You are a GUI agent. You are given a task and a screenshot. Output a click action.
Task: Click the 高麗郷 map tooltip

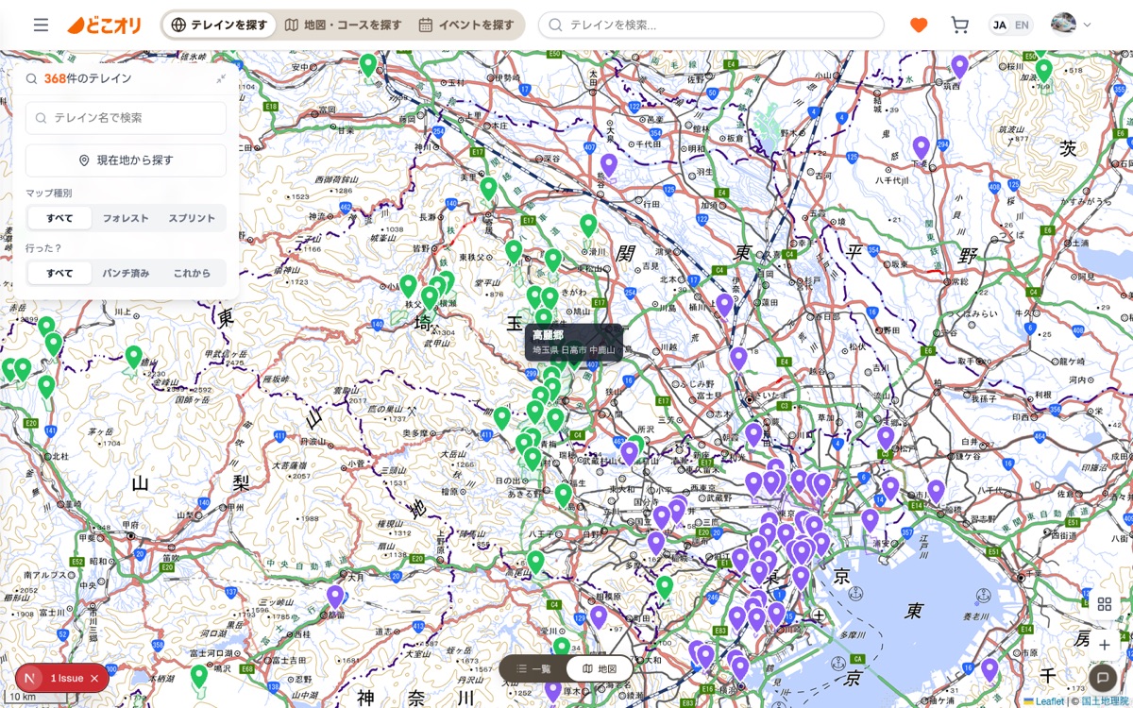(573, 342)
